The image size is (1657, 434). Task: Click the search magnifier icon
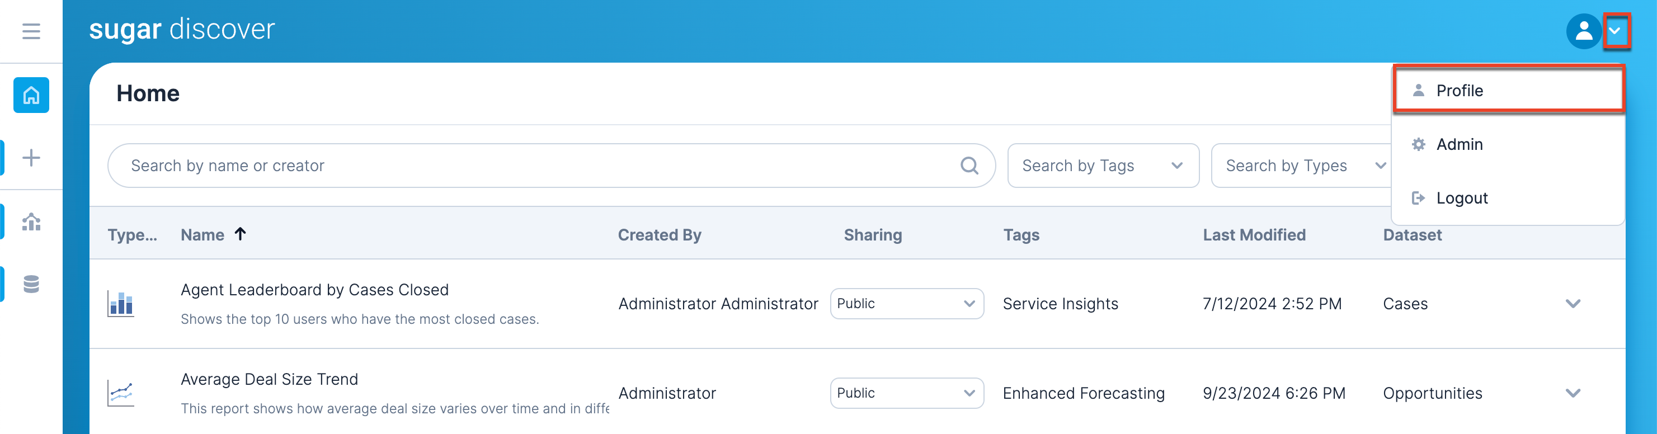click(969, 166)
